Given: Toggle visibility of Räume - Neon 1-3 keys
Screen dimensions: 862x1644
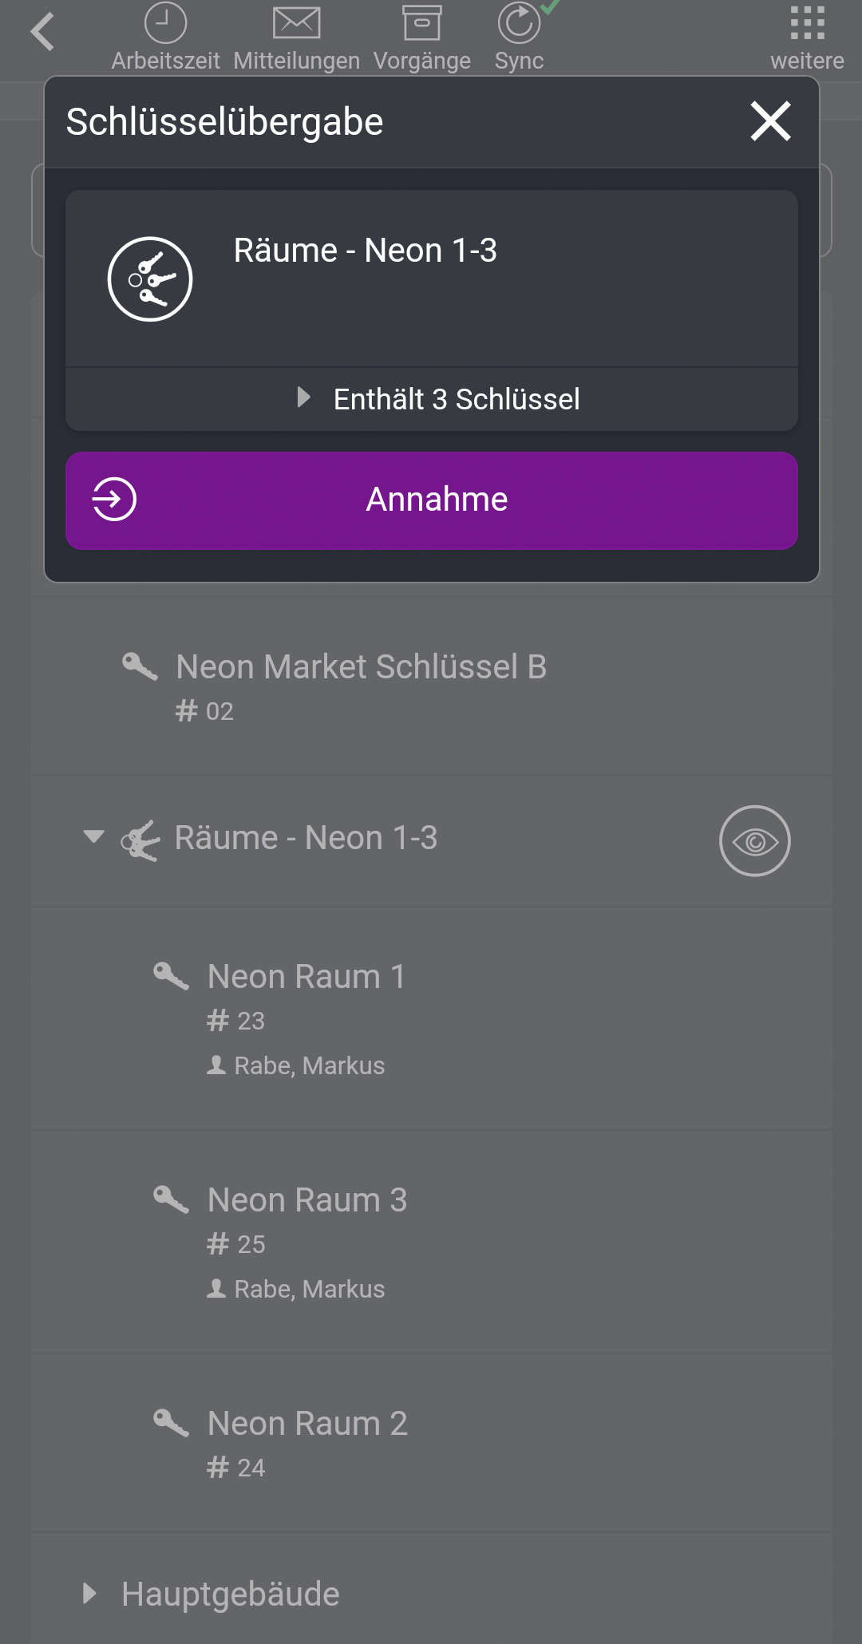Looking at the screenshot, I should click(753, 840).
